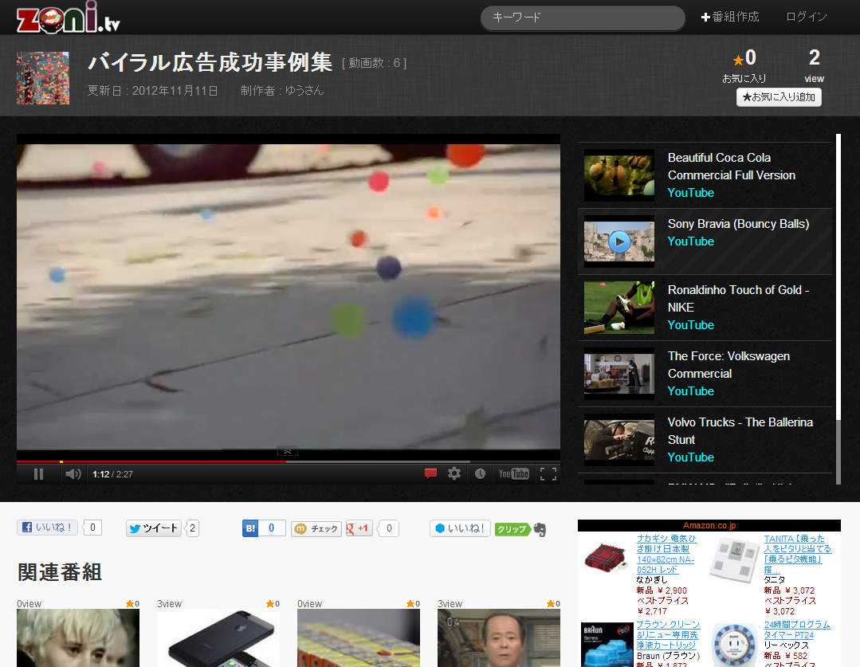Open related program with yellow boxes thumbnail

click(x=359, y=638)
